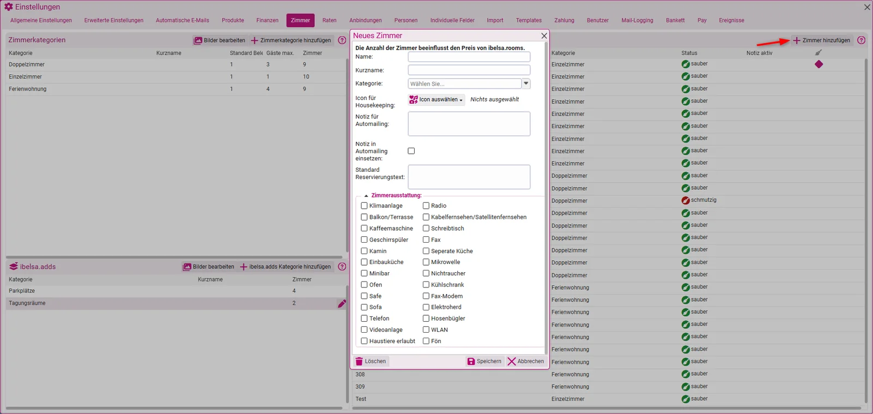Enable the Klimaanlage checkbox
Viewport: 873px width, 414px height.
pyautogui.click(x=364, y=206)
